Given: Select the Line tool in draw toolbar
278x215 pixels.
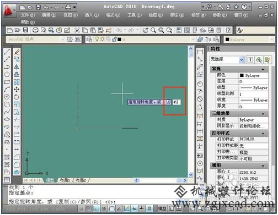Looking at the screenshot, I should [x=7, y=52].
